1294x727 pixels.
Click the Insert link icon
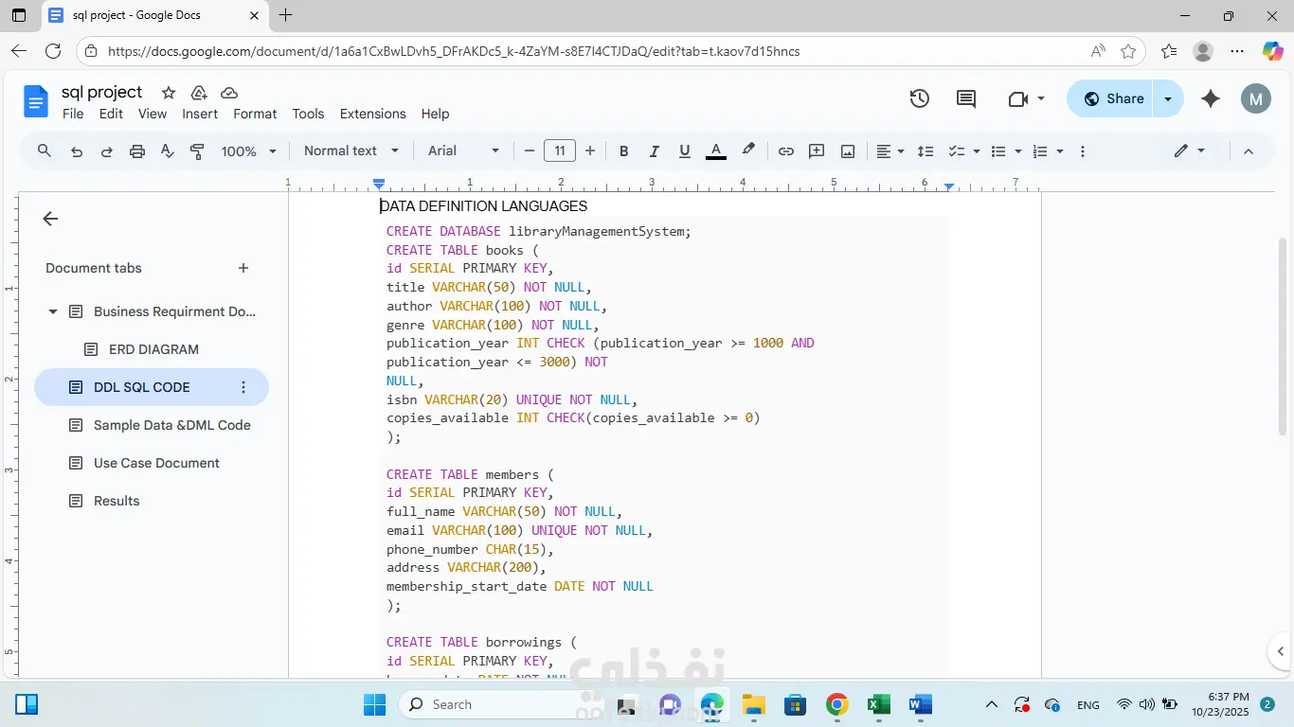[x=786, y=151]
